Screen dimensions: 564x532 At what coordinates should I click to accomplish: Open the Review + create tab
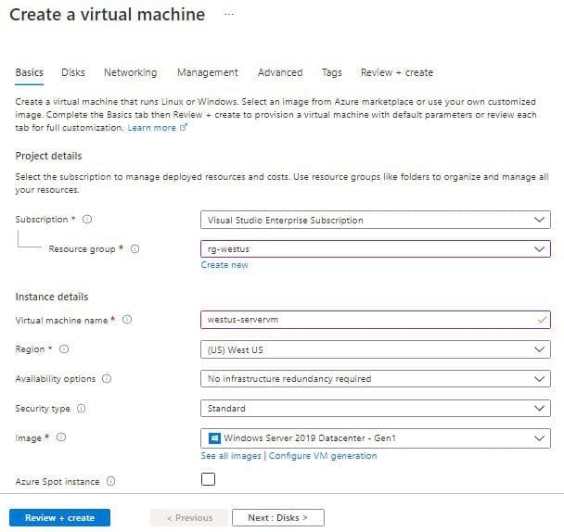point(397,72)
